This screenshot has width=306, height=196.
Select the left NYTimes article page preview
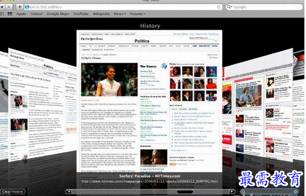pos(42,106)
